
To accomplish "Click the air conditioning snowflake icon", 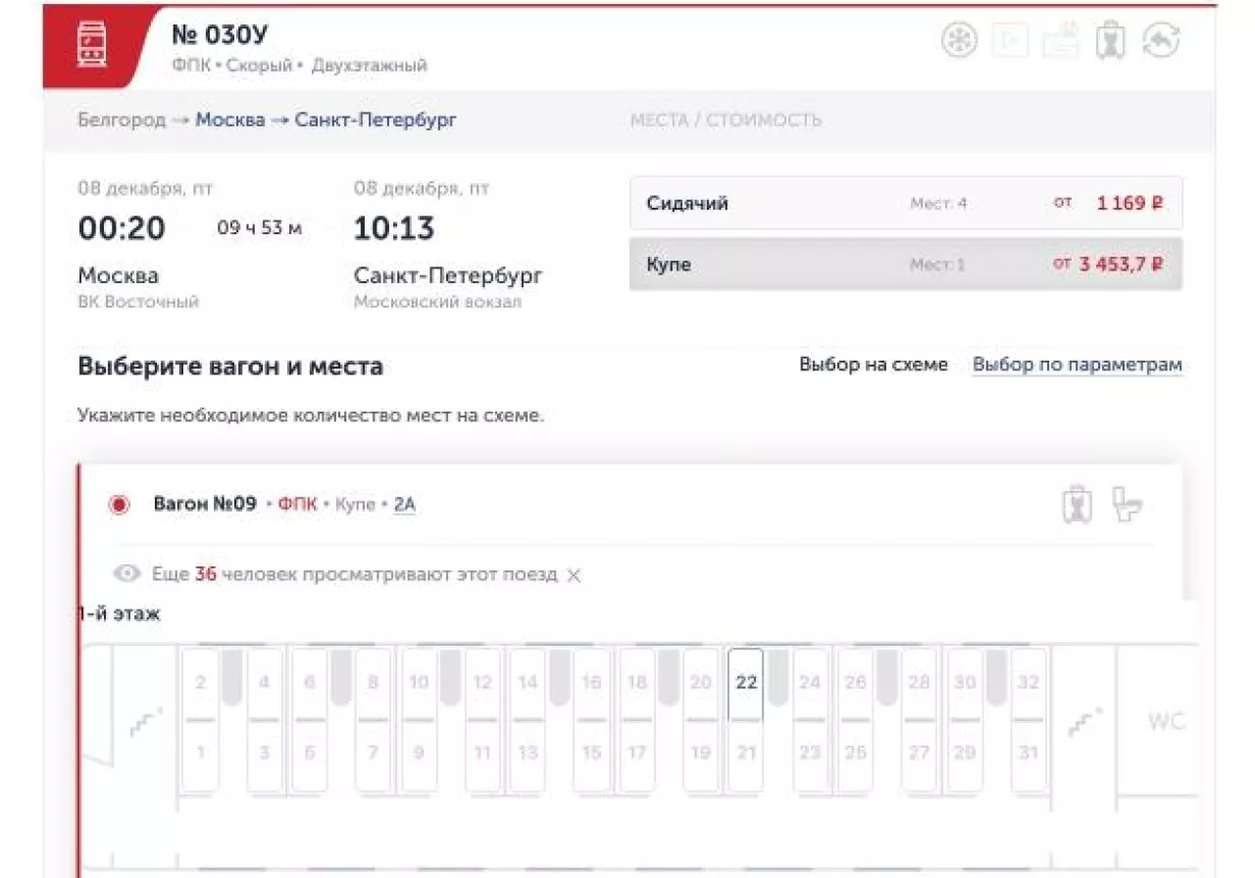I will (x=959, y=40).
